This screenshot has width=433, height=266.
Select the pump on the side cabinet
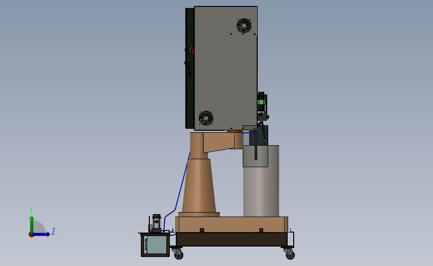pyautogui.click(x=156, y=223)
